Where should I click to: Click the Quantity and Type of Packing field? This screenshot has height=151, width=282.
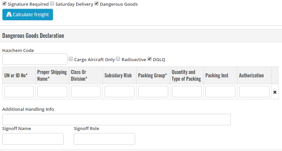coord(187,92)
